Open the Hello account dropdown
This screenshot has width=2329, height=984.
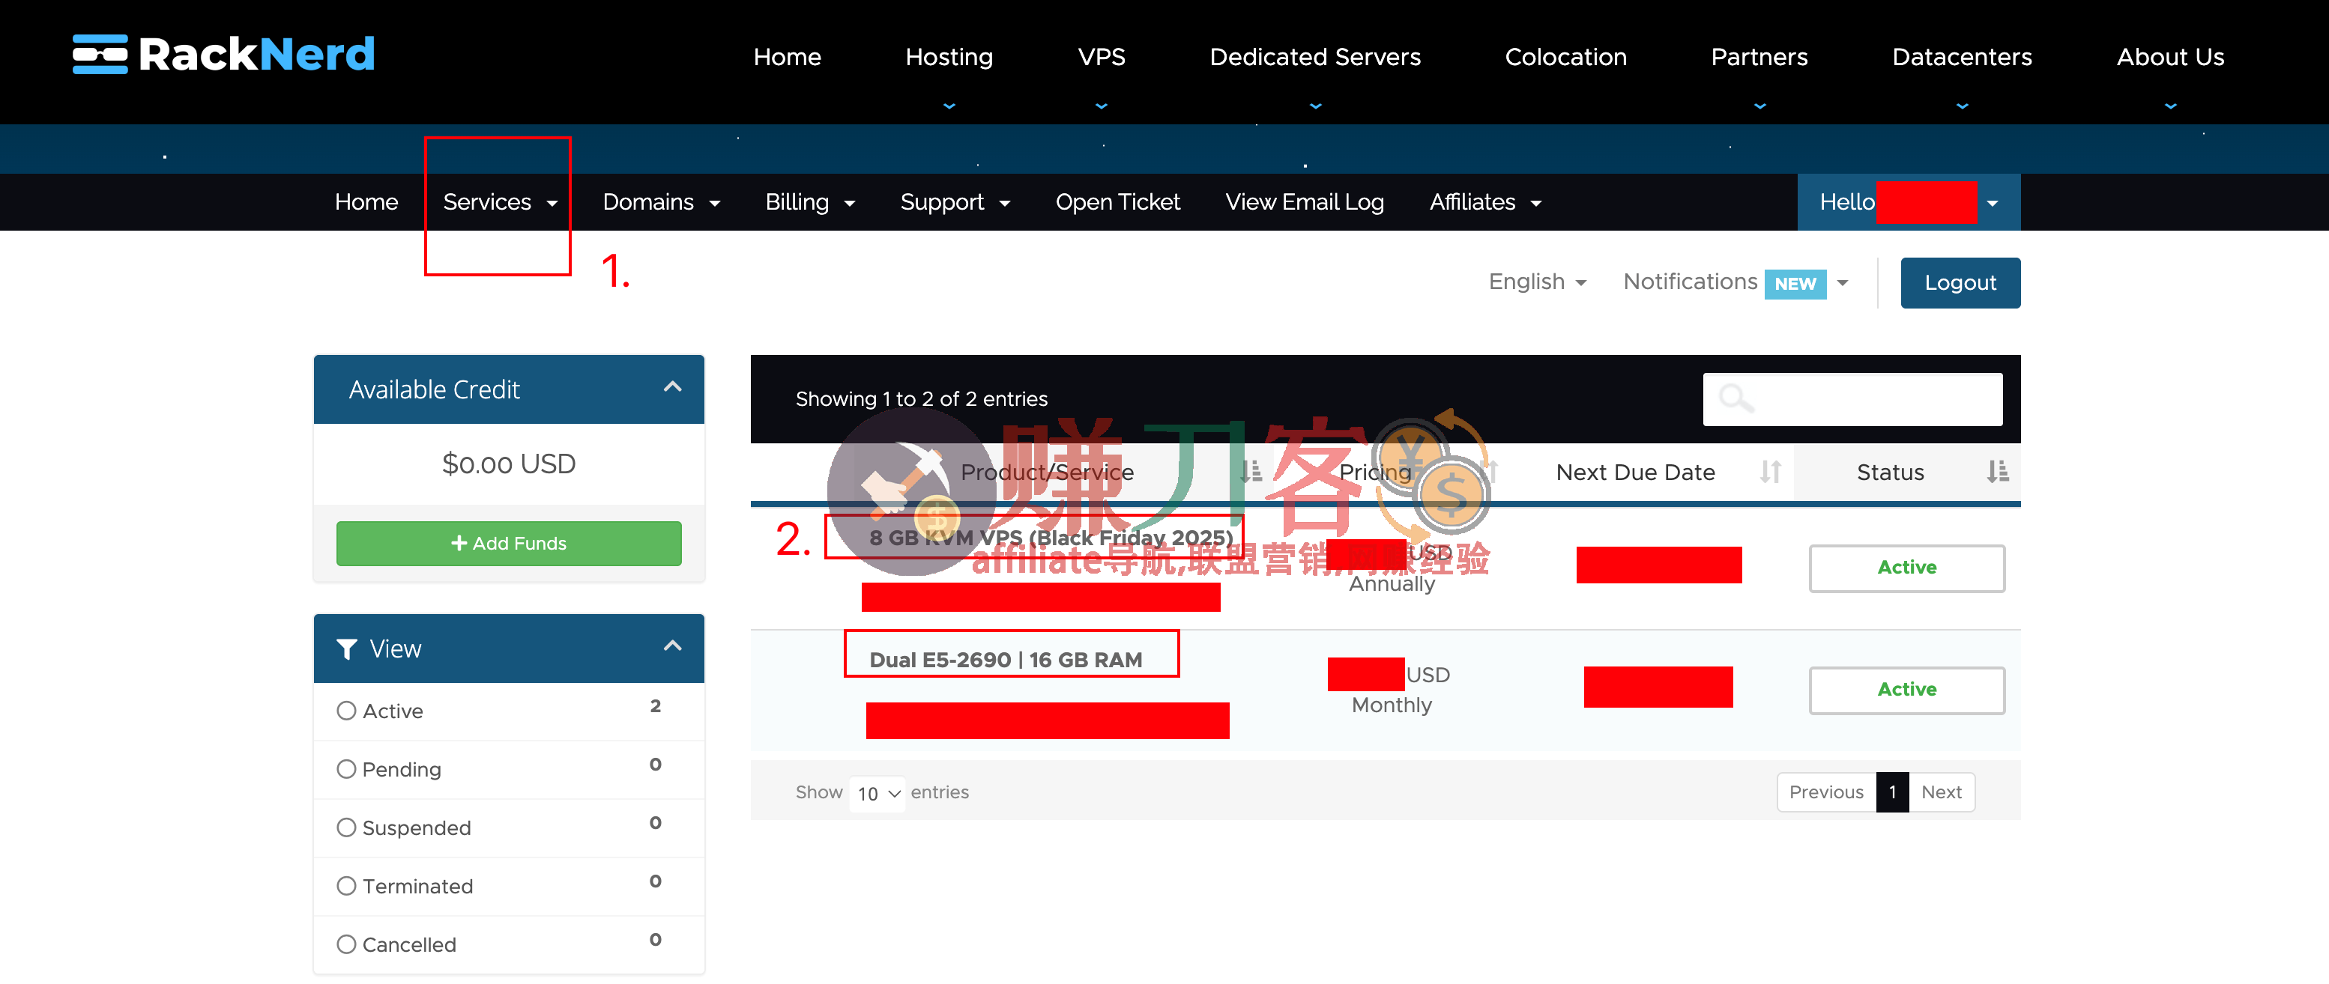pos(1908,202)
